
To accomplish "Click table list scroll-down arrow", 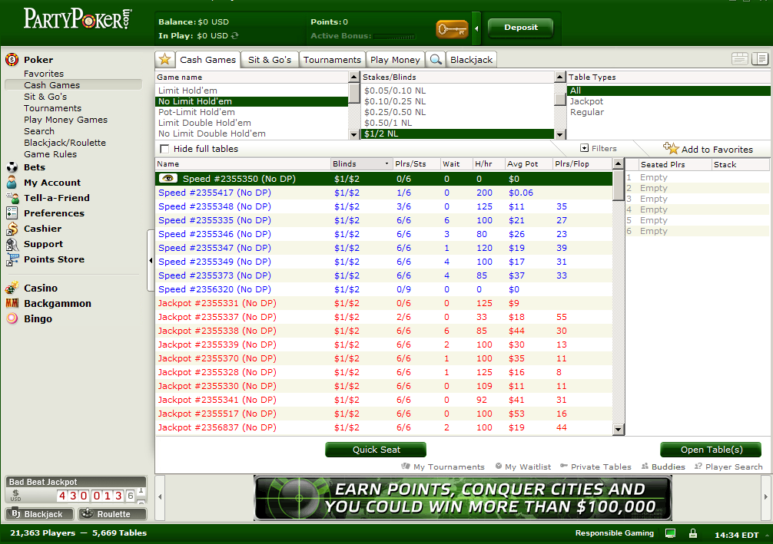I will 619,430.
